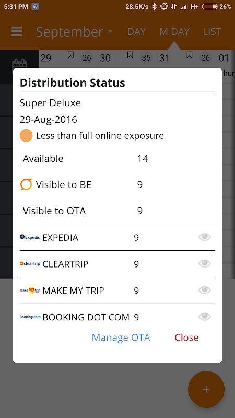Image resolution: width=235 pixels, height=418 pixels.
Task: Tap the orange plus floating button
Action: click(206, 389)
